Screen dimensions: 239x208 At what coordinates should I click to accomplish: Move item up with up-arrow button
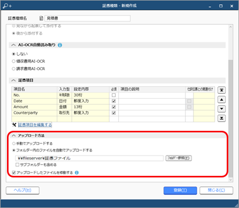[221, 100]
